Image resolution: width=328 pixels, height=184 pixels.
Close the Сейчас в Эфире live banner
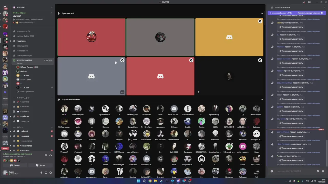[51, 13]
